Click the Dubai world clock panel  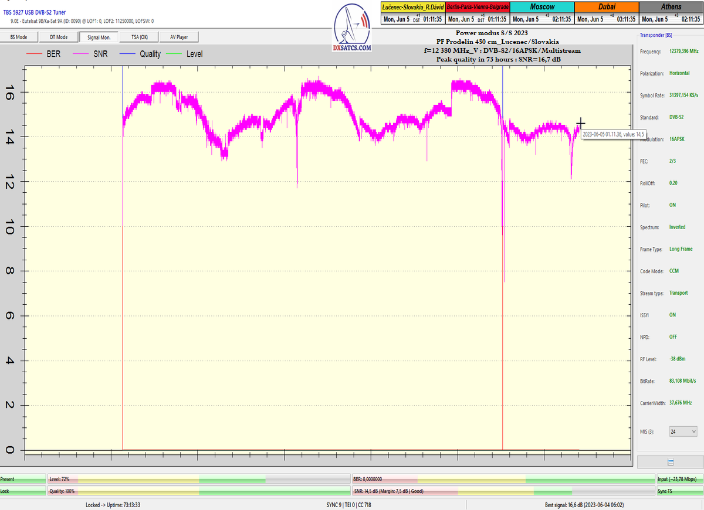pos(605,13)
